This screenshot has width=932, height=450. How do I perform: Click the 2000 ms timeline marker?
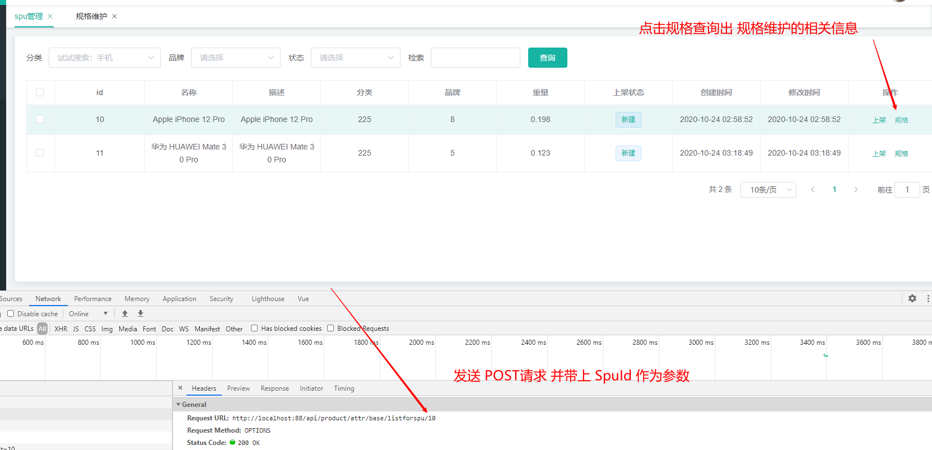(421, 342)
